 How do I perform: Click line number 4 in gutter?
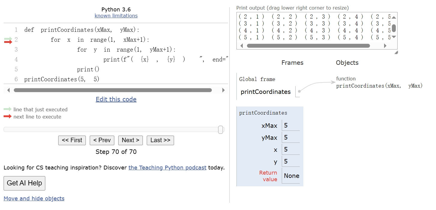16,60
